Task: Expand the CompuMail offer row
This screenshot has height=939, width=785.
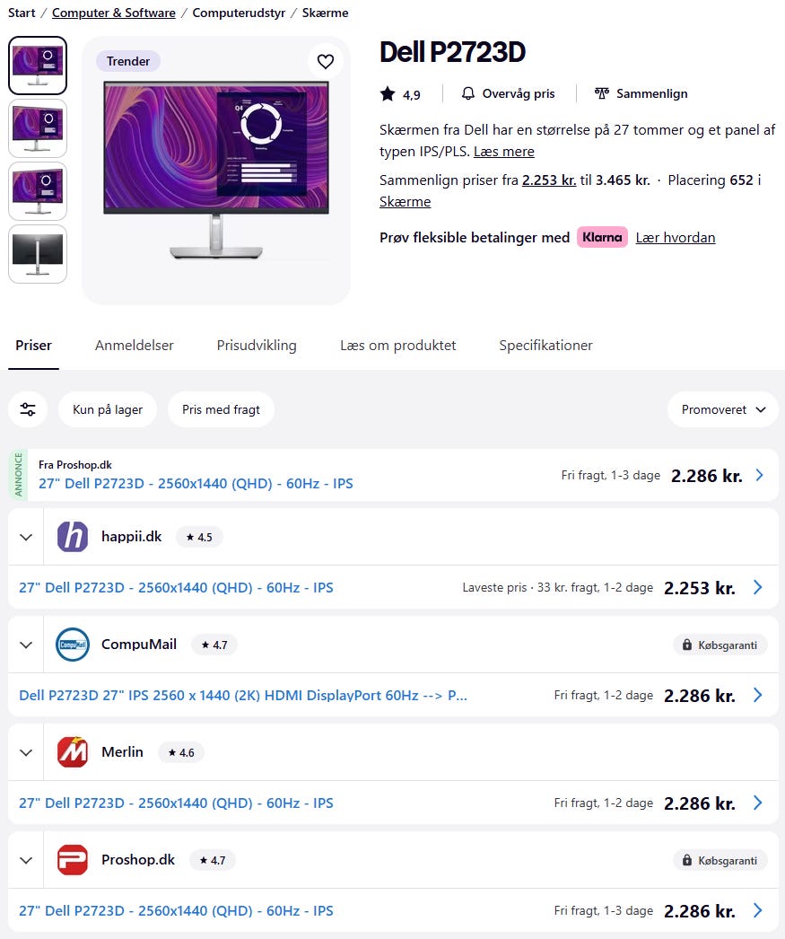Action: (26, 645)
